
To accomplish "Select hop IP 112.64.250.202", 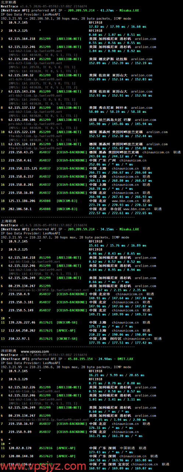I will pos(22,330).
